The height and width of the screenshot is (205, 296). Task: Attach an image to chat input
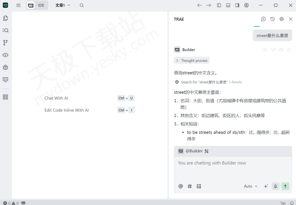pos(199,186)
